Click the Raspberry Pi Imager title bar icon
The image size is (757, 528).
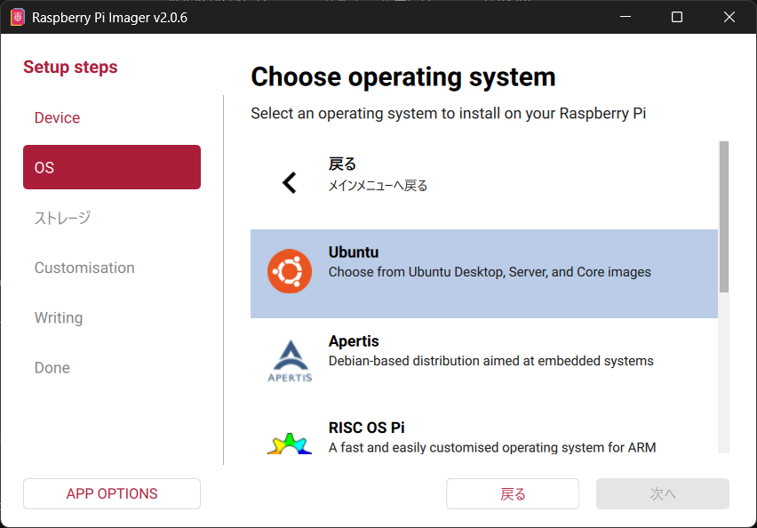[x=17, y=17]
